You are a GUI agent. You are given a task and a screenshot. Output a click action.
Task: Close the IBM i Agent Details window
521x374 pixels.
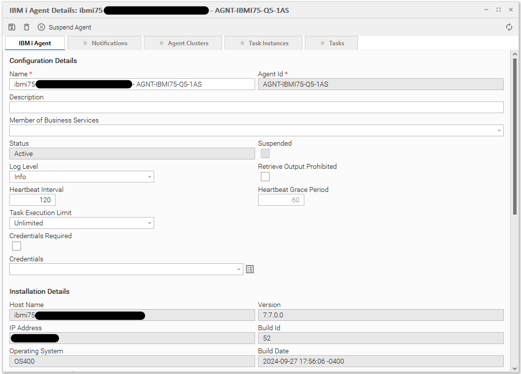coord(511,10)
